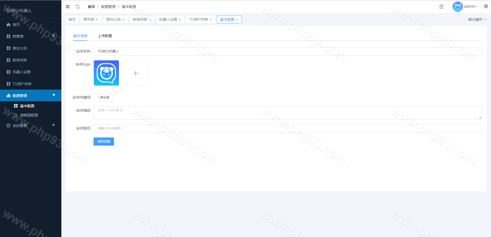Click the 站点版权 input field
The image size is (491, 237).
tap(287, 128)
